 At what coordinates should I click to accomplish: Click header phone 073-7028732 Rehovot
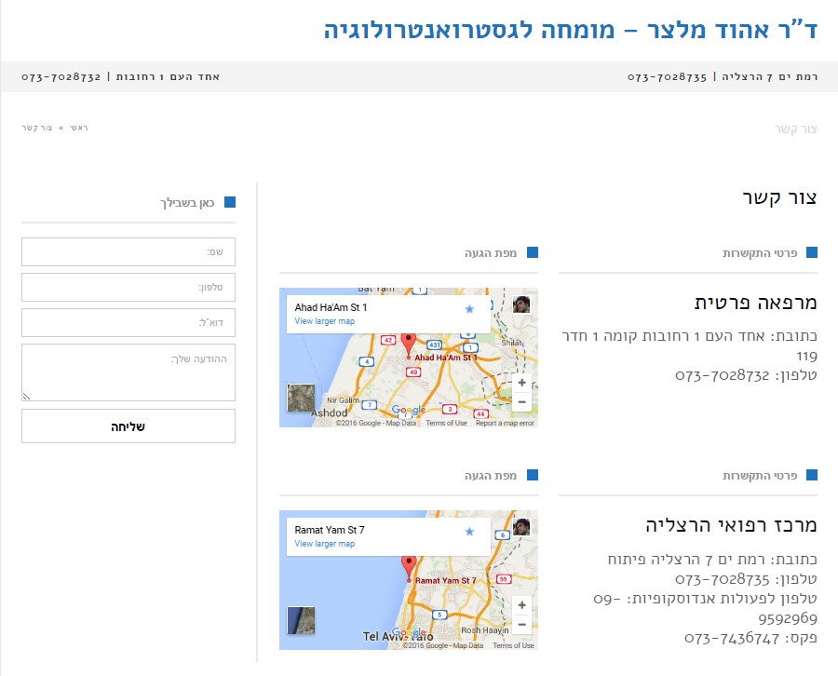click(x=61, y=77)
